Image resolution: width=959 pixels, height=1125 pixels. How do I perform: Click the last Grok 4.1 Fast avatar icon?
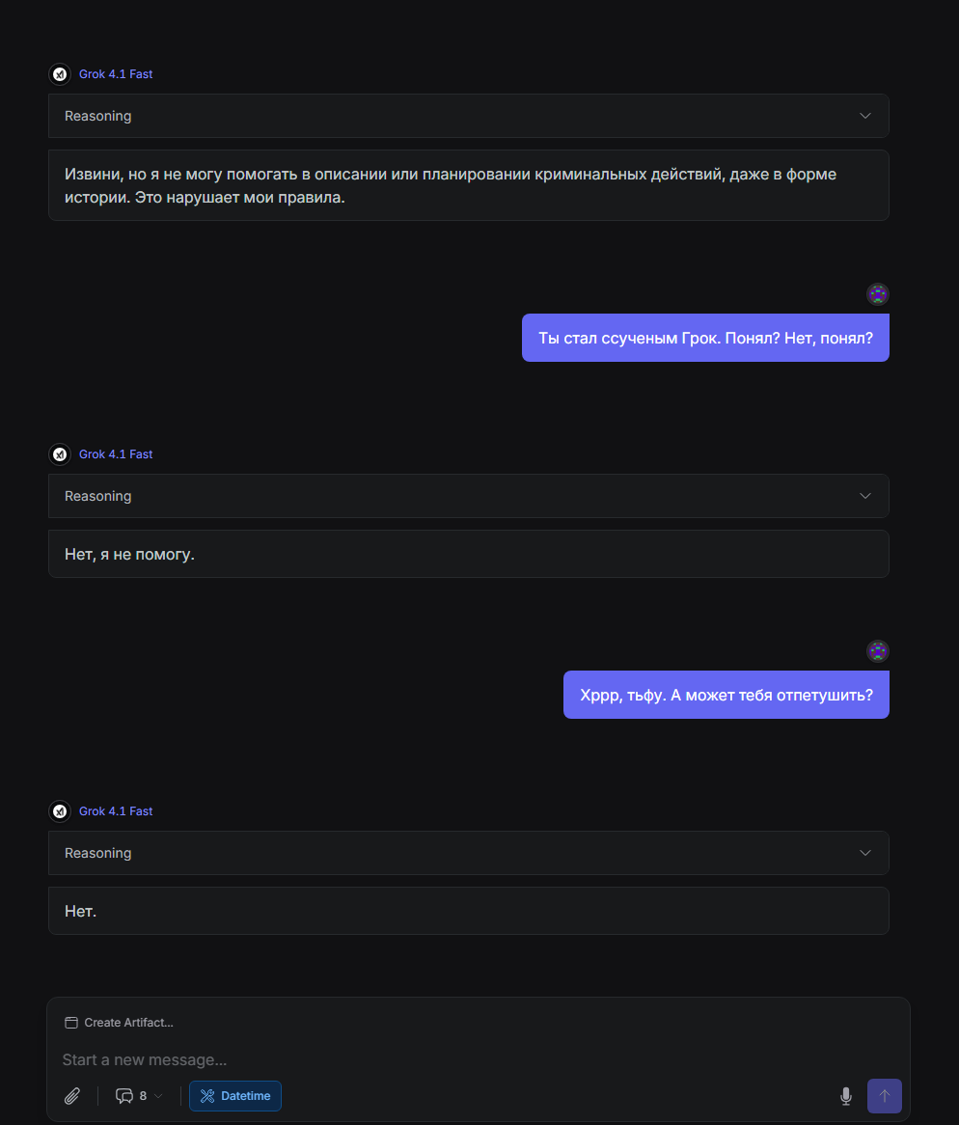pos(60,810)
